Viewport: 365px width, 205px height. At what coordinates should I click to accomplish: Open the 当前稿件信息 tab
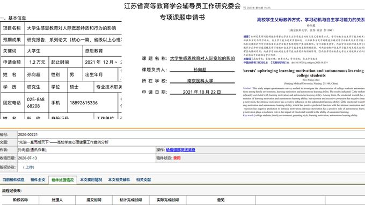(13, 180)
